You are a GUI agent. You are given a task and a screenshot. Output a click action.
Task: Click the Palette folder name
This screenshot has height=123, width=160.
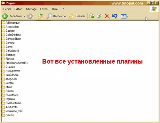10,91
